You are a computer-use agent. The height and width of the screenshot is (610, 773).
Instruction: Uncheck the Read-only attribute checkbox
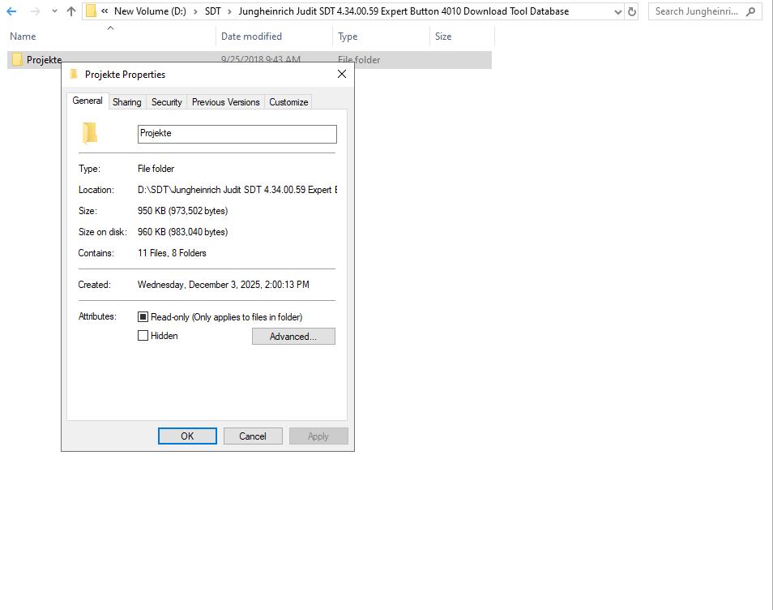tap(143, 316)
